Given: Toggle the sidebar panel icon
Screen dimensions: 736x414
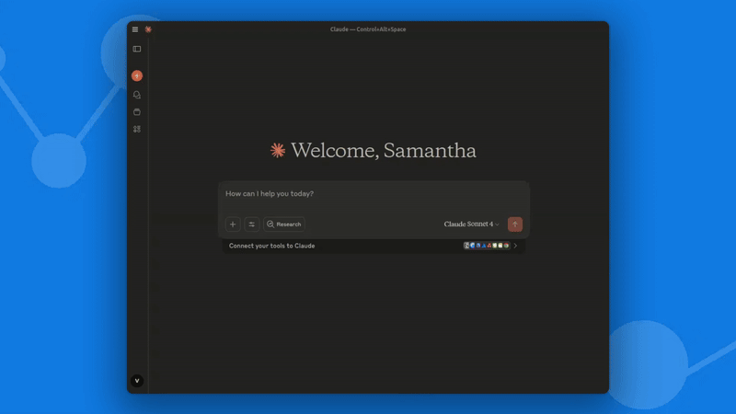Looking at the screenshot, I should tap(137, 49).
